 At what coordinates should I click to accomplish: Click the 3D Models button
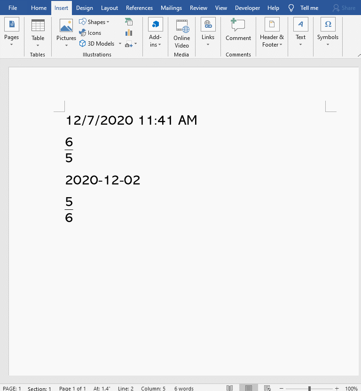pyautogui.click(x=97, y=44)
